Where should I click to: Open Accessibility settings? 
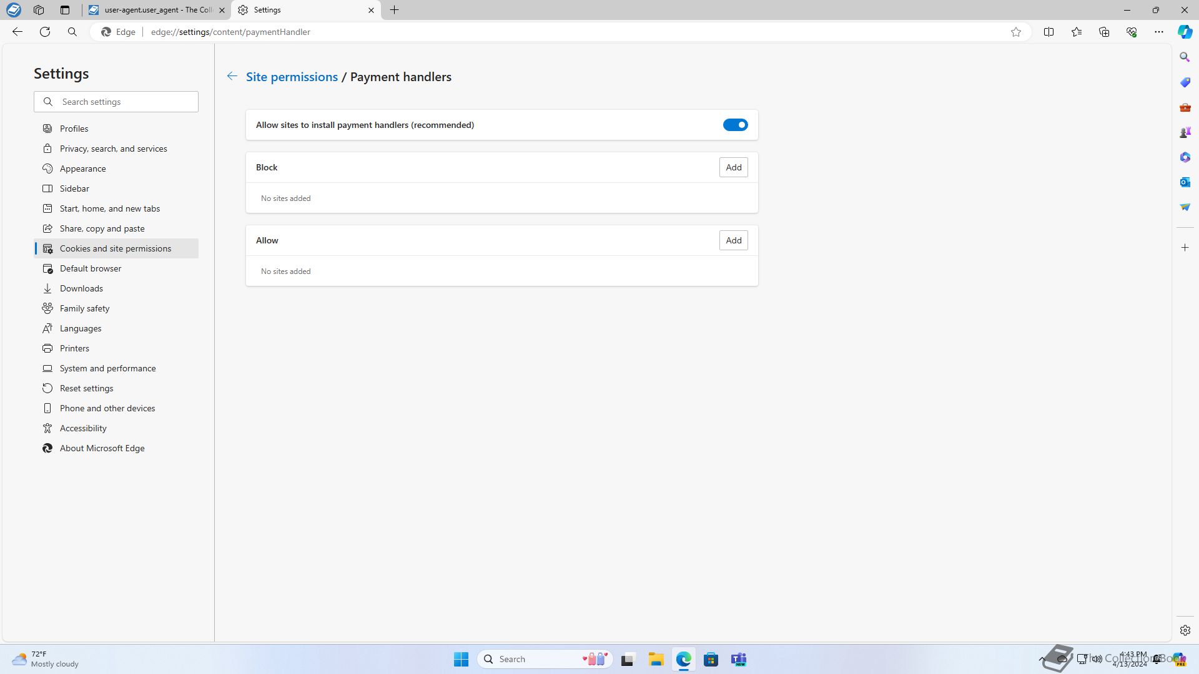click(x=116, y=428)
